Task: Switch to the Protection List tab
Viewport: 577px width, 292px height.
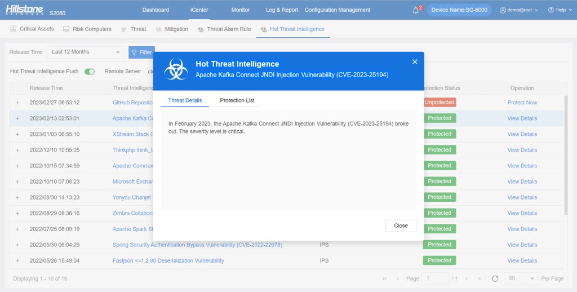Action: (237, 100)
